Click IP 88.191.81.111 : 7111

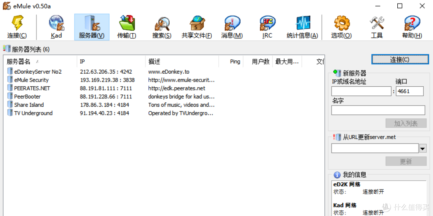(106, 88)
